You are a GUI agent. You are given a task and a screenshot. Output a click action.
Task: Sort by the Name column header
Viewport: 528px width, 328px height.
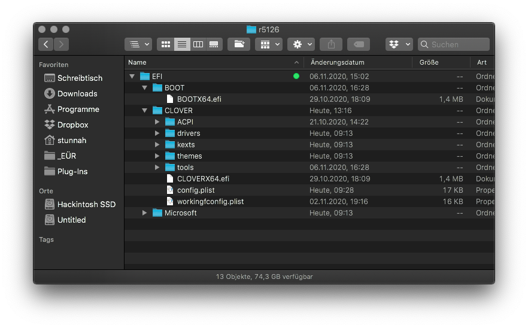click(x=214, y=62)
